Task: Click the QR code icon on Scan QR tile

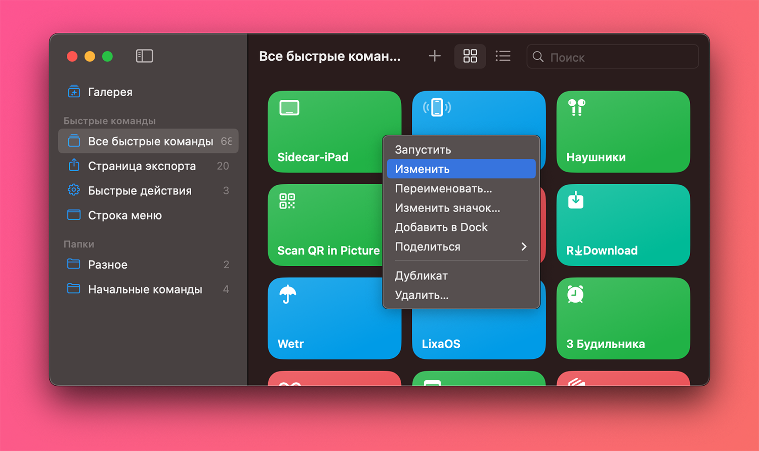Action: [287, 201]
